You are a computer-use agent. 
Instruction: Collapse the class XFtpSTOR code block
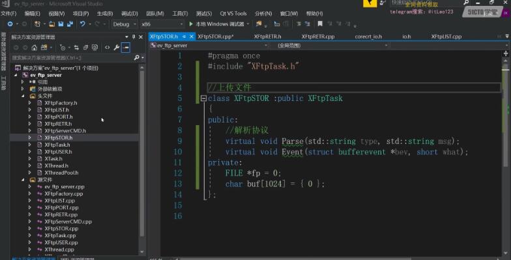point(203,98)
